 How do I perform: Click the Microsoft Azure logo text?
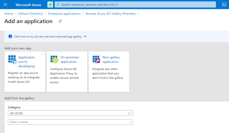tap(28, 5)
